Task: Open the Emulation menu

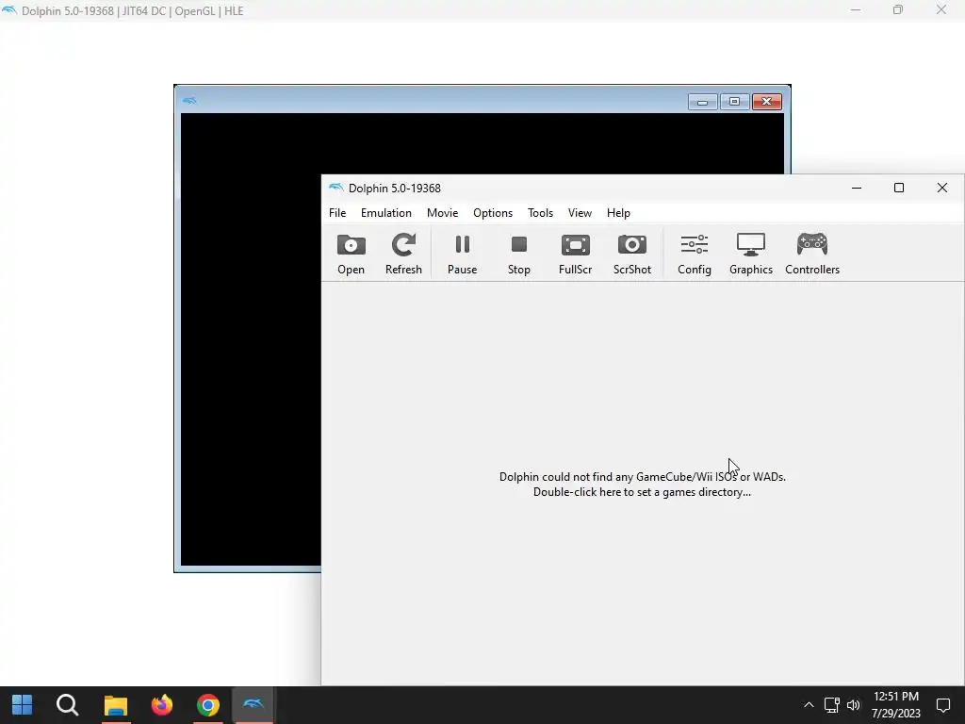Action: 385,213
